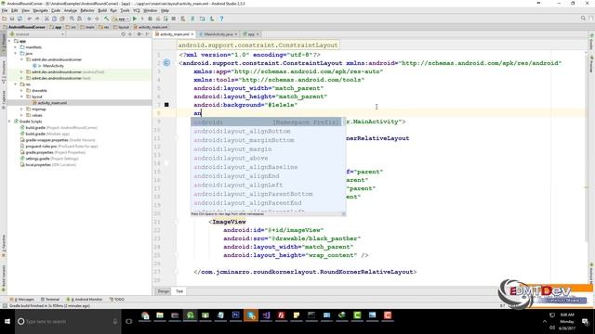Click the Help question mark icon
Screen dimensions: 595x334
pyautogui.click(x=221, y=19)
